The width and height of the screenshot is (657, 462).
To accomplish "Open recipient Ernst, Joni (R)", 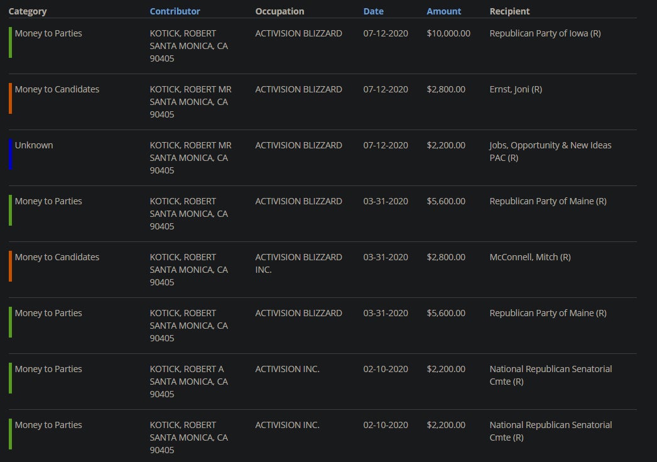I will 515,89.
